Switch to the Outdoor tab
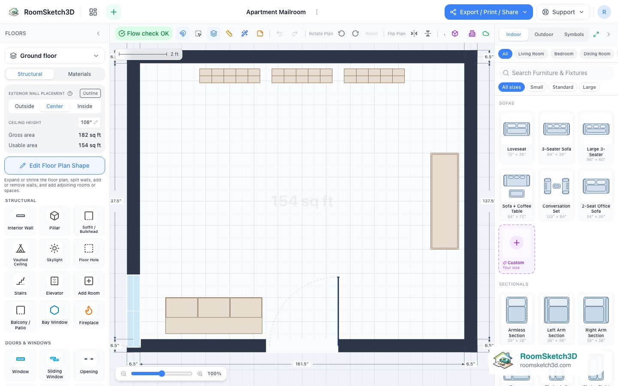 tap(544, 34)
